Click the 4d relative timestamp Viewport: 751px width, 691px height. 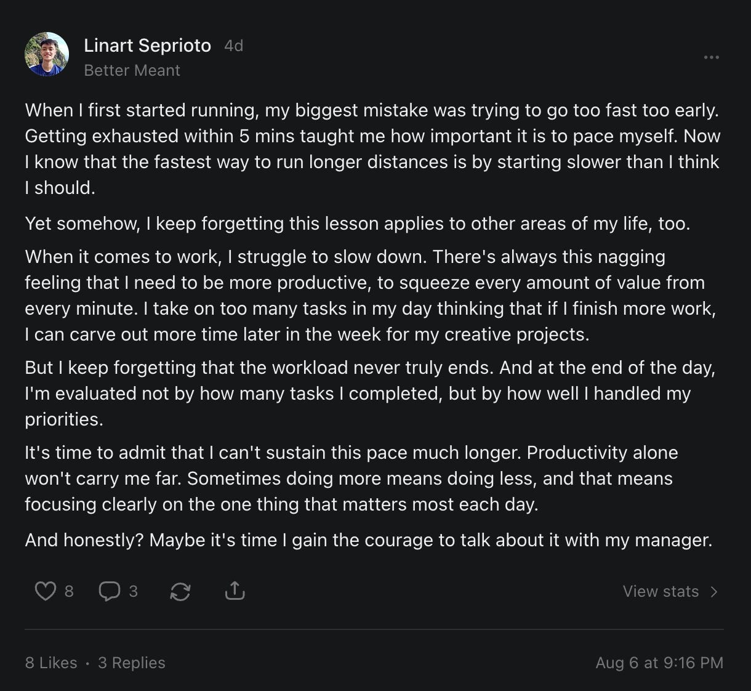233,46
